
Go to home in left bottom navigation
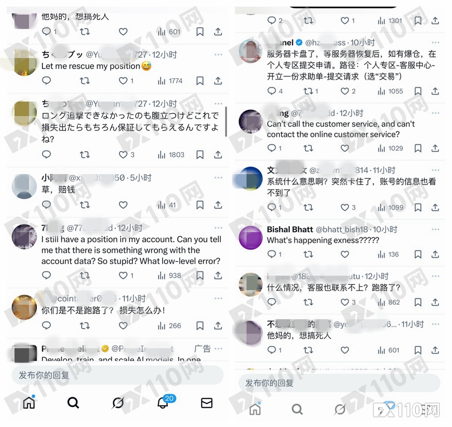tap(29, 403)
